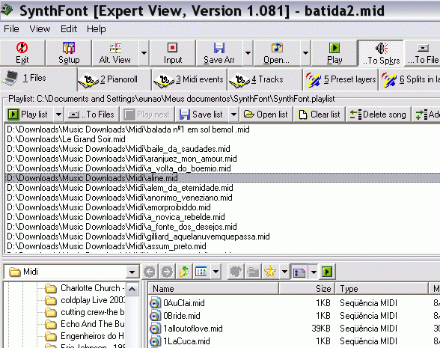This screenshot has width=440, height=348.
Task: Select the To File output button
Action: coord(423,53)
